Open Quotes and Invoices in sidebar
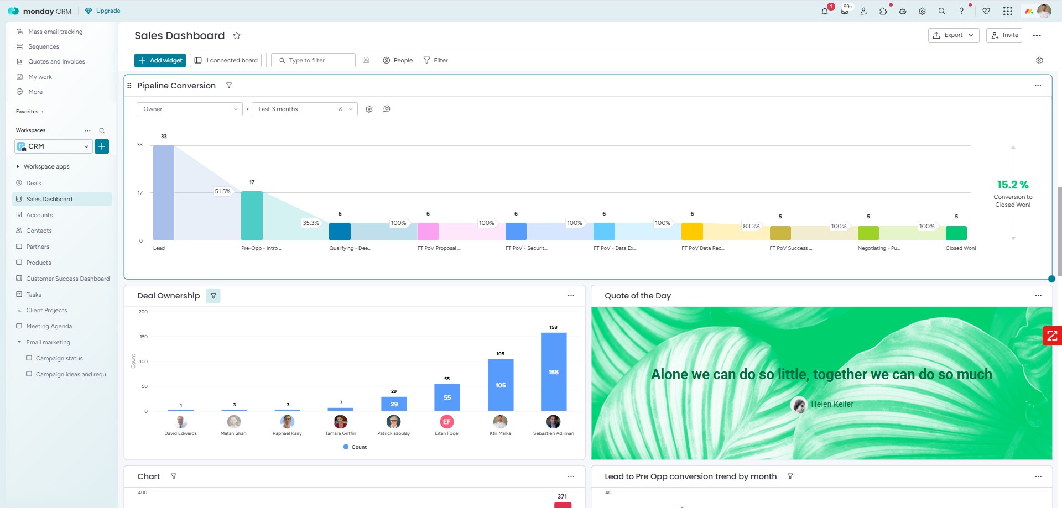This screenshot has width=1062, height=508. tap(56, 61)
